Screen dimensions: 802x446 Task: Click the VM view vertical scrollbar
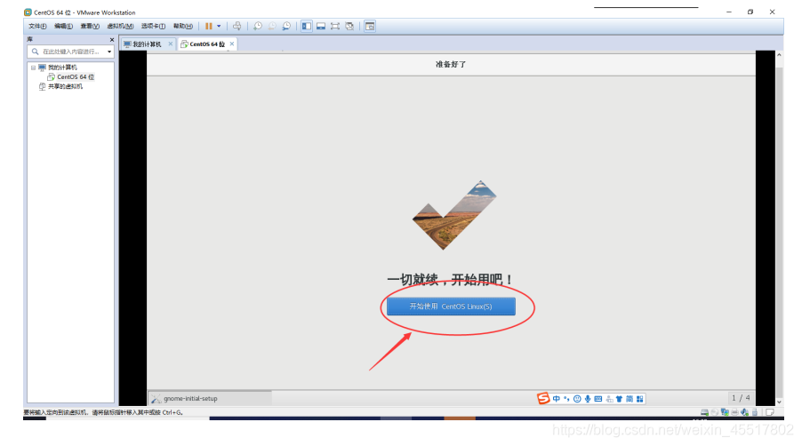[780, 228]
